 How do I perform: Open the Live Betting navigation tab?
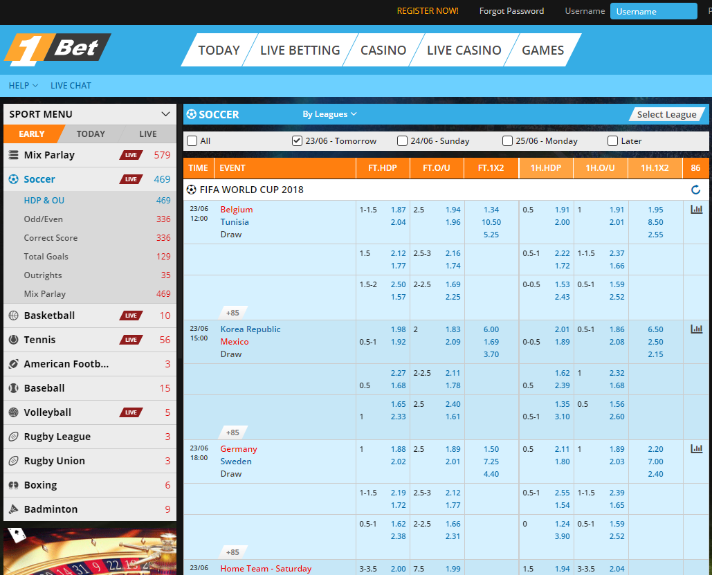click(x=300, y=50)
